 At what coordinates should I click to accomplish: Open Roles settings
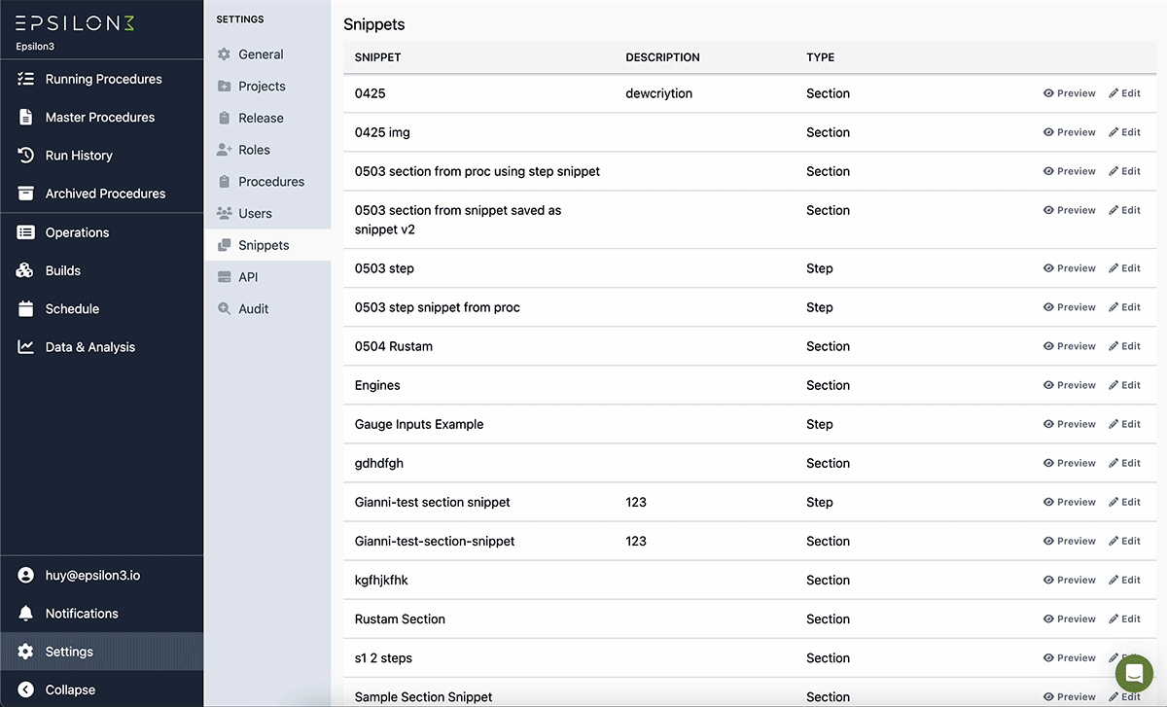pos(267,150)
